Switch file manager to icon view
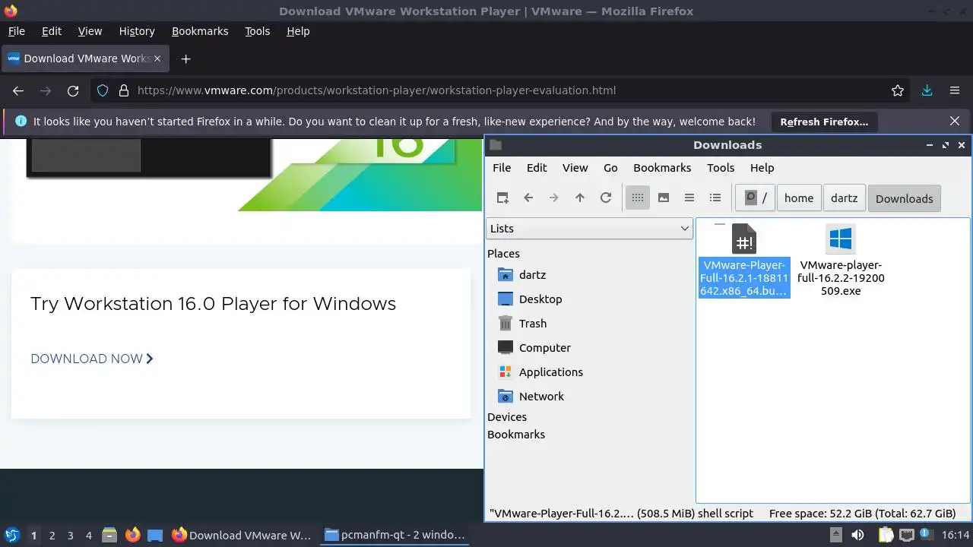This screenshot has width=973, height=547. 638,198
